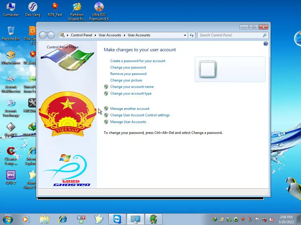Viewport: 301px width, 225px height.
Task: Click Safely Remove Hardware tray icon
Action: (229, 219)
